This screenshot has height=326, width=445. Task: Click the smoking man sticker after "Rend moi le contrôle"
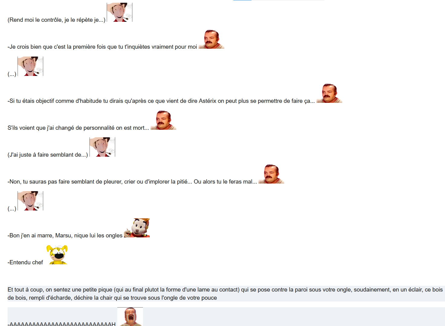point(120,12)
